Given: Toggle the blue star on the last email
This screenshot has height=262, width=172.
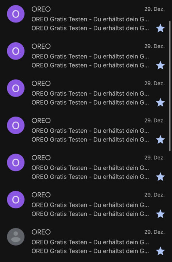Looking at the screenshot, I should tap(161, 251).
